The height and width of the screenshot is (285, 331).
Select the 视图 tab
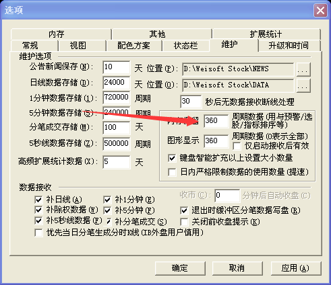pos(82,46)
